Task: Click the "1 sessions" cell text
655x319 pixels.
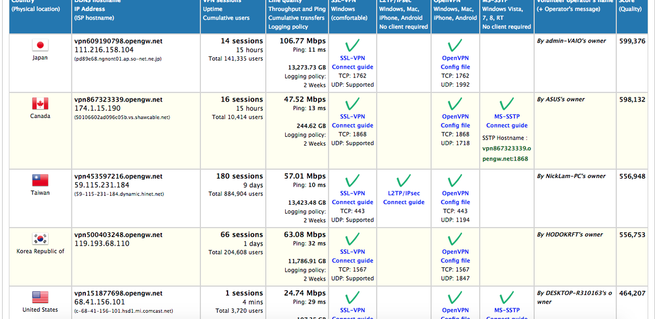Action: pyautogui.click(x=244, y=293)
